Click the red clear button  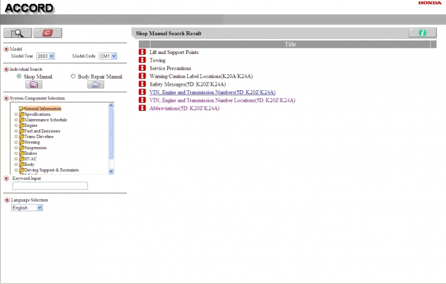47,33
